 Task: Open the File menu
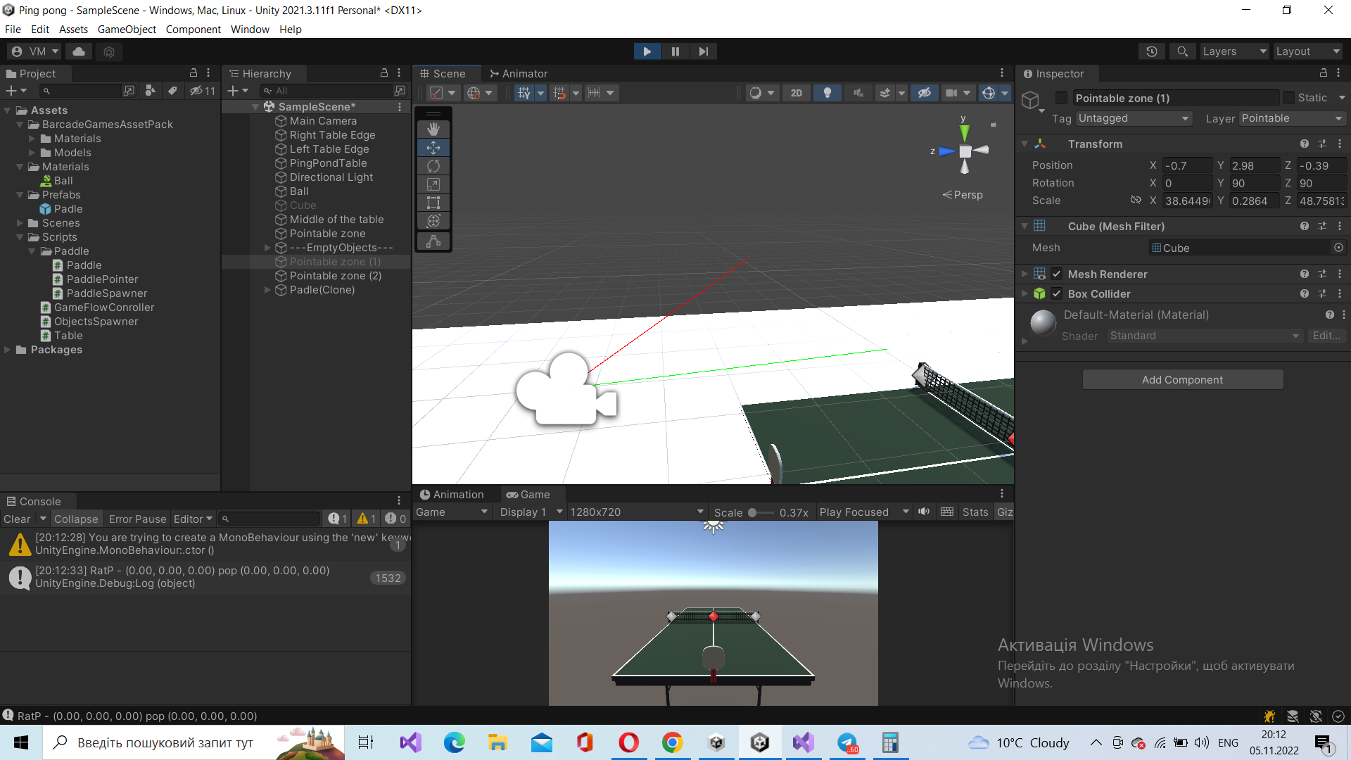[13, 30]
